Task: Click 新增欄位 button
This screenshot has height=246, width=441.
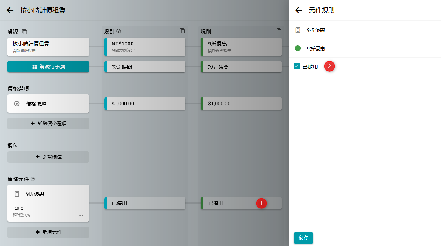Action: click(x=48, y=157)
